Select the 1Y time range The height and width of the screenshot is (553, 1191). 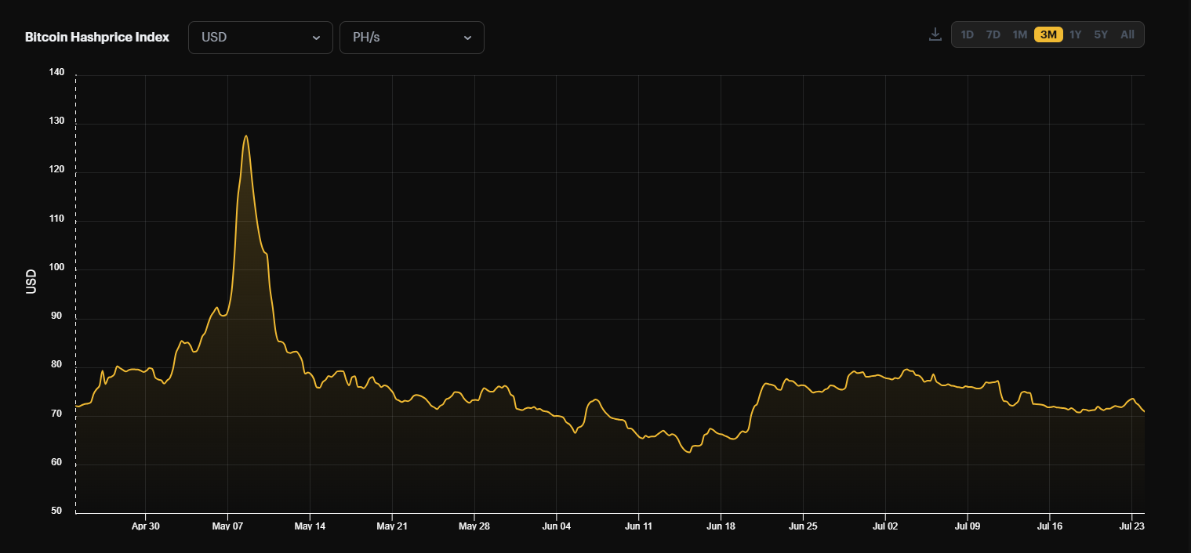click(x=1076, y=34)
